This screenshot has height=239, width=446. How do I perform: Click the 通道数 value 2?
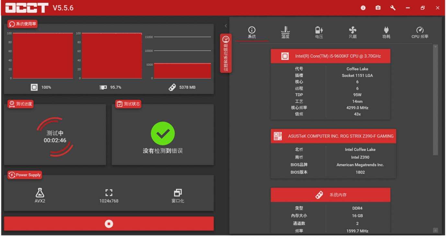(357, 223)
